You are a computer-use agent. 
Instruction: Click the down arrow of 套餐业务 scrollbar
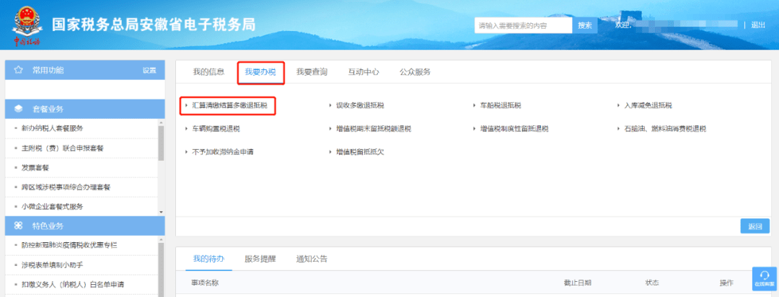coord(161,210)
